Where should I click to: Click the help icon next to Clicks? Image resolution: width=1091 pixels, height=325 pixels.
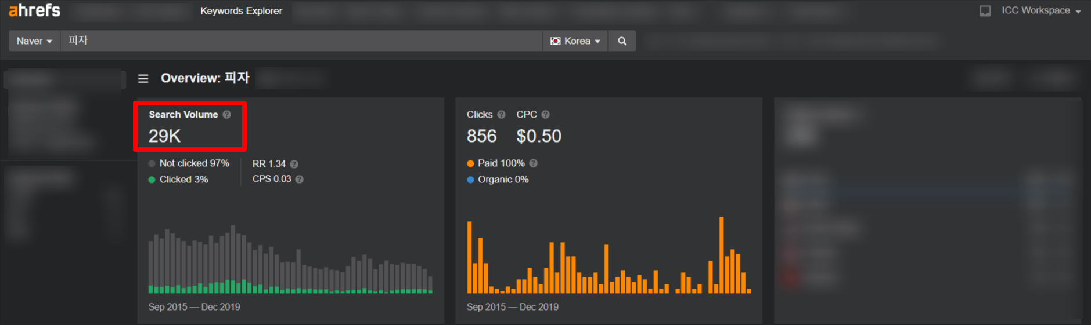pos(501,115)
